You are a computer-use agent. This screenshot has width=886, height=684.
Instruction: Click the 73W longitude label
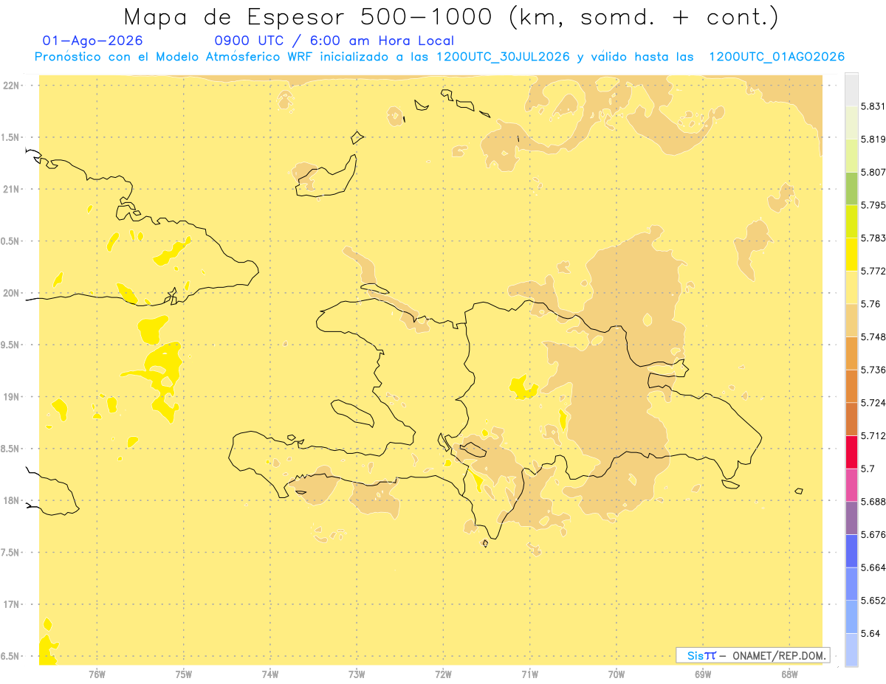click(357, 674)
